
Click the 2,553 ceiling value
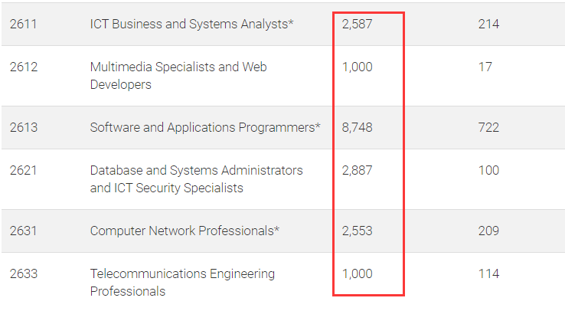pos(357,231)
